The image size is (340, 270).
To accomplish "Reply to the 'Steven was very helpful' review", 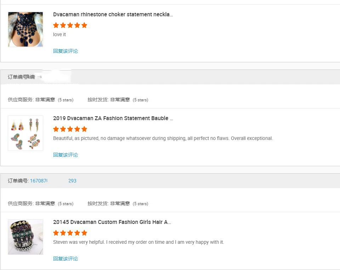I will [x=66, y=259].
